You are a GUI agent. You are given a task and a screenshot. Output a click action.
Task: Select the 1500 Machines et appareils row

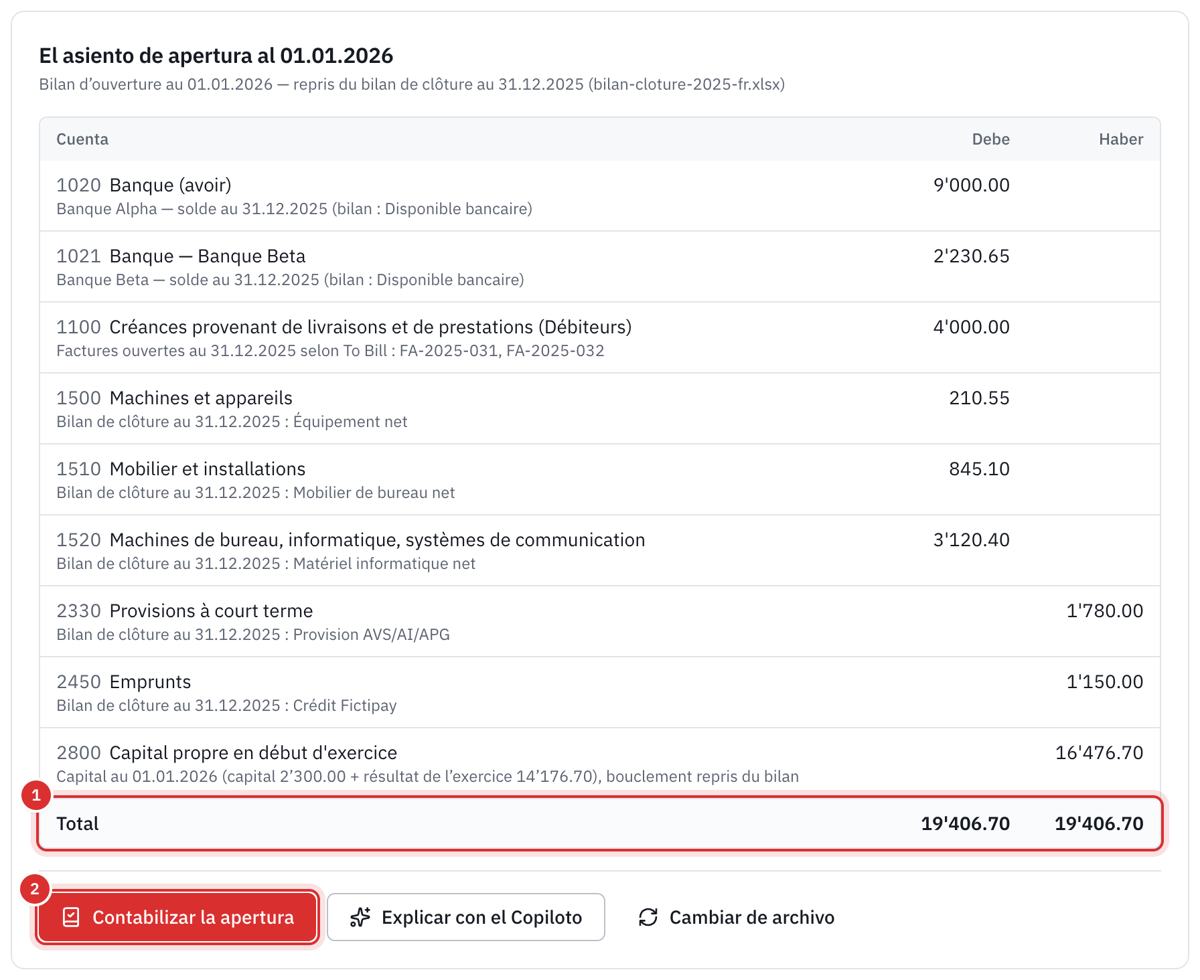(600, 409)
